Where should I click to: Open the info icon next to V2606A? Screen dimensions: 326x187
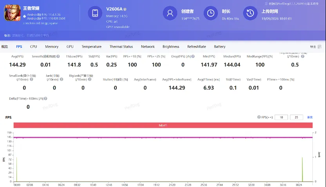point(125,9)
